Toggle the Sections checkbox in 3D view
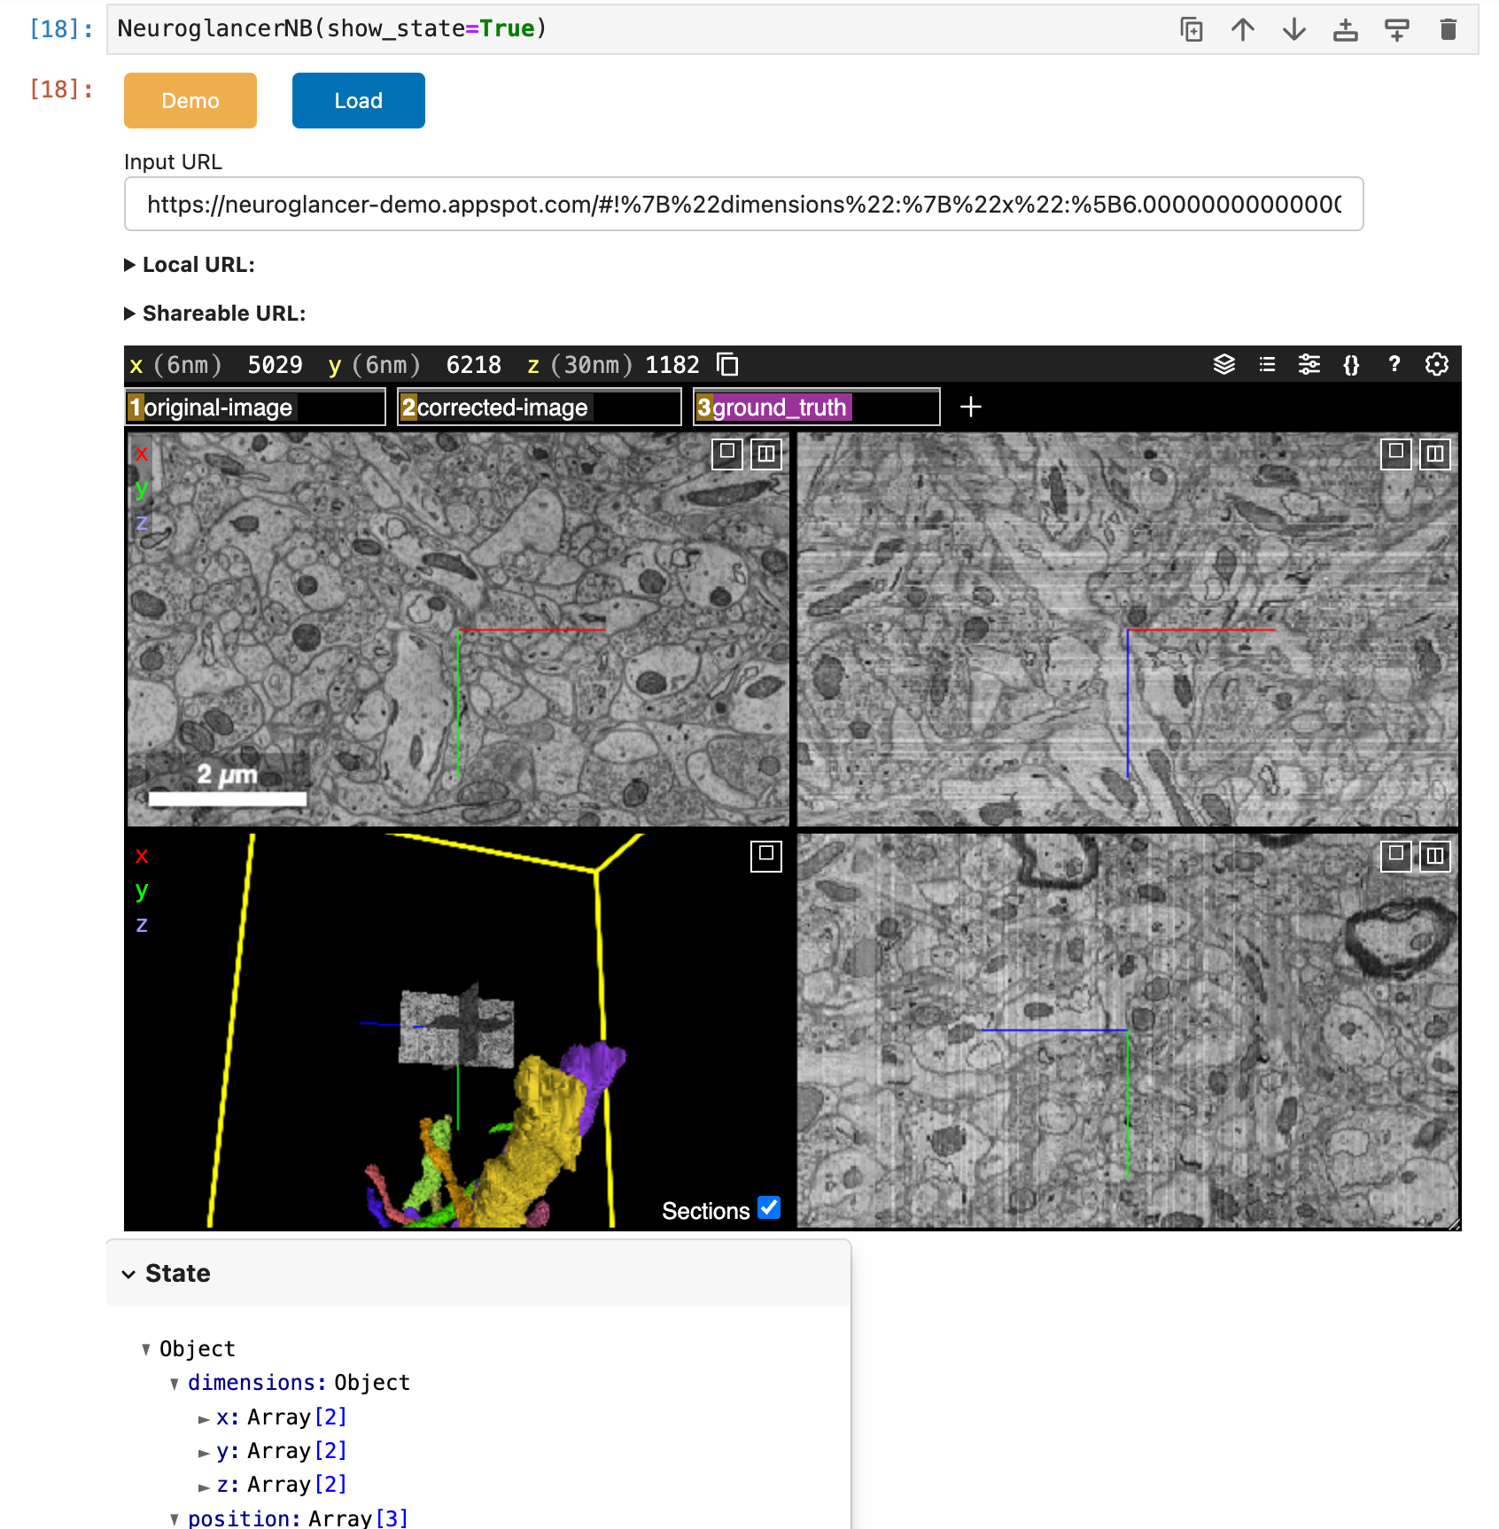The height and width of the screenshot is (1529, 1499). click(769, 1208)
